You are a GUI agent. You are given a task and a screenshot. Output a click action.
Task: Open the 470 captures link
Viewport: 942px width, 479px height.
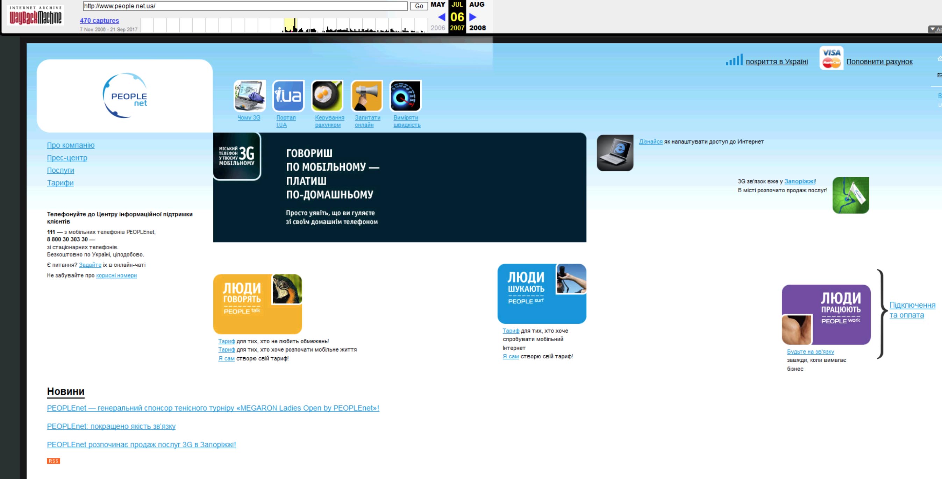point(99,21)
